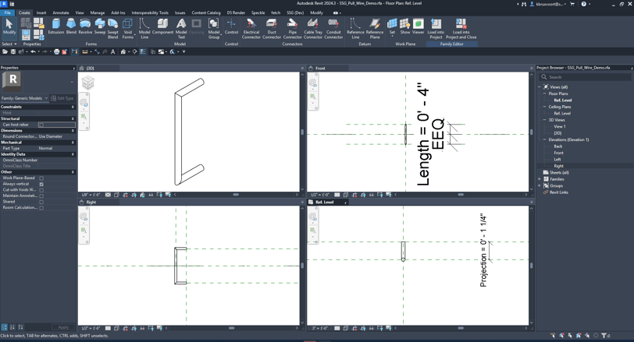Select the Reference Line tool
This screenshot has width=634, height=342.
[355, 28]
